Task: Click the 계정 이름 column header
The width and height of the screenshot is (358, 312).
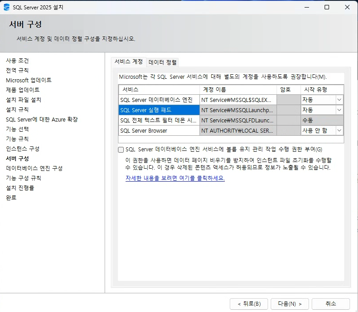Action: (x=238, y=89)
